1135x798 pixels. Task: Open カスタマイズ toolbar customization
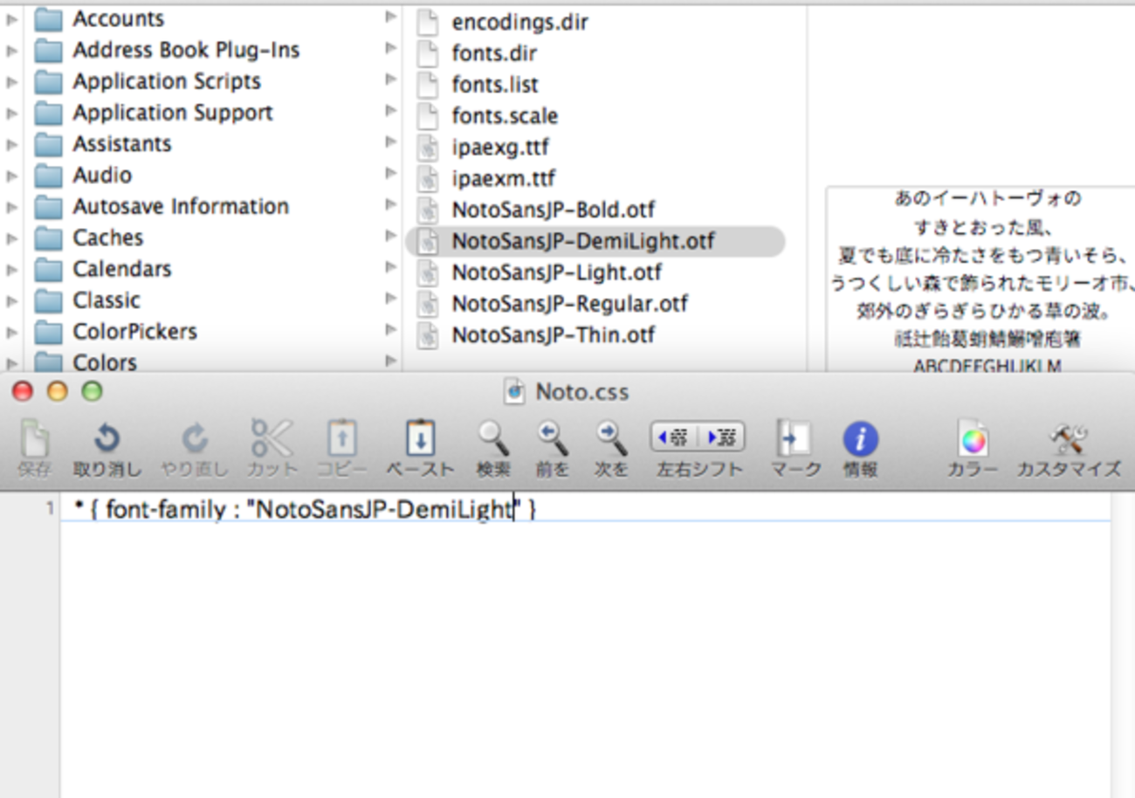(1068, 438)
